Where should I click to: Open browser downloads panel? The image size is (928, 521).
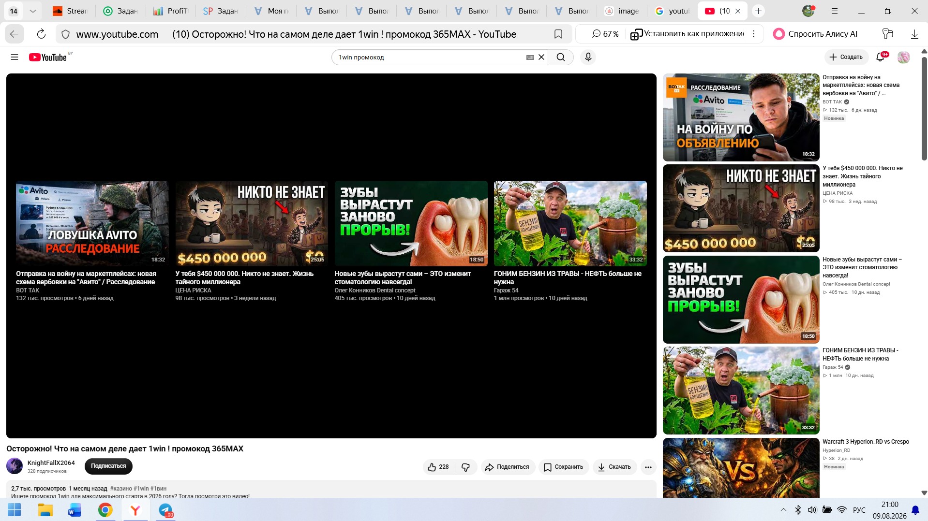click(914, 34)
